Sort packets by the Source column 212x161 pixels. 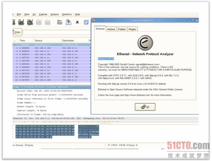(47, 41)
